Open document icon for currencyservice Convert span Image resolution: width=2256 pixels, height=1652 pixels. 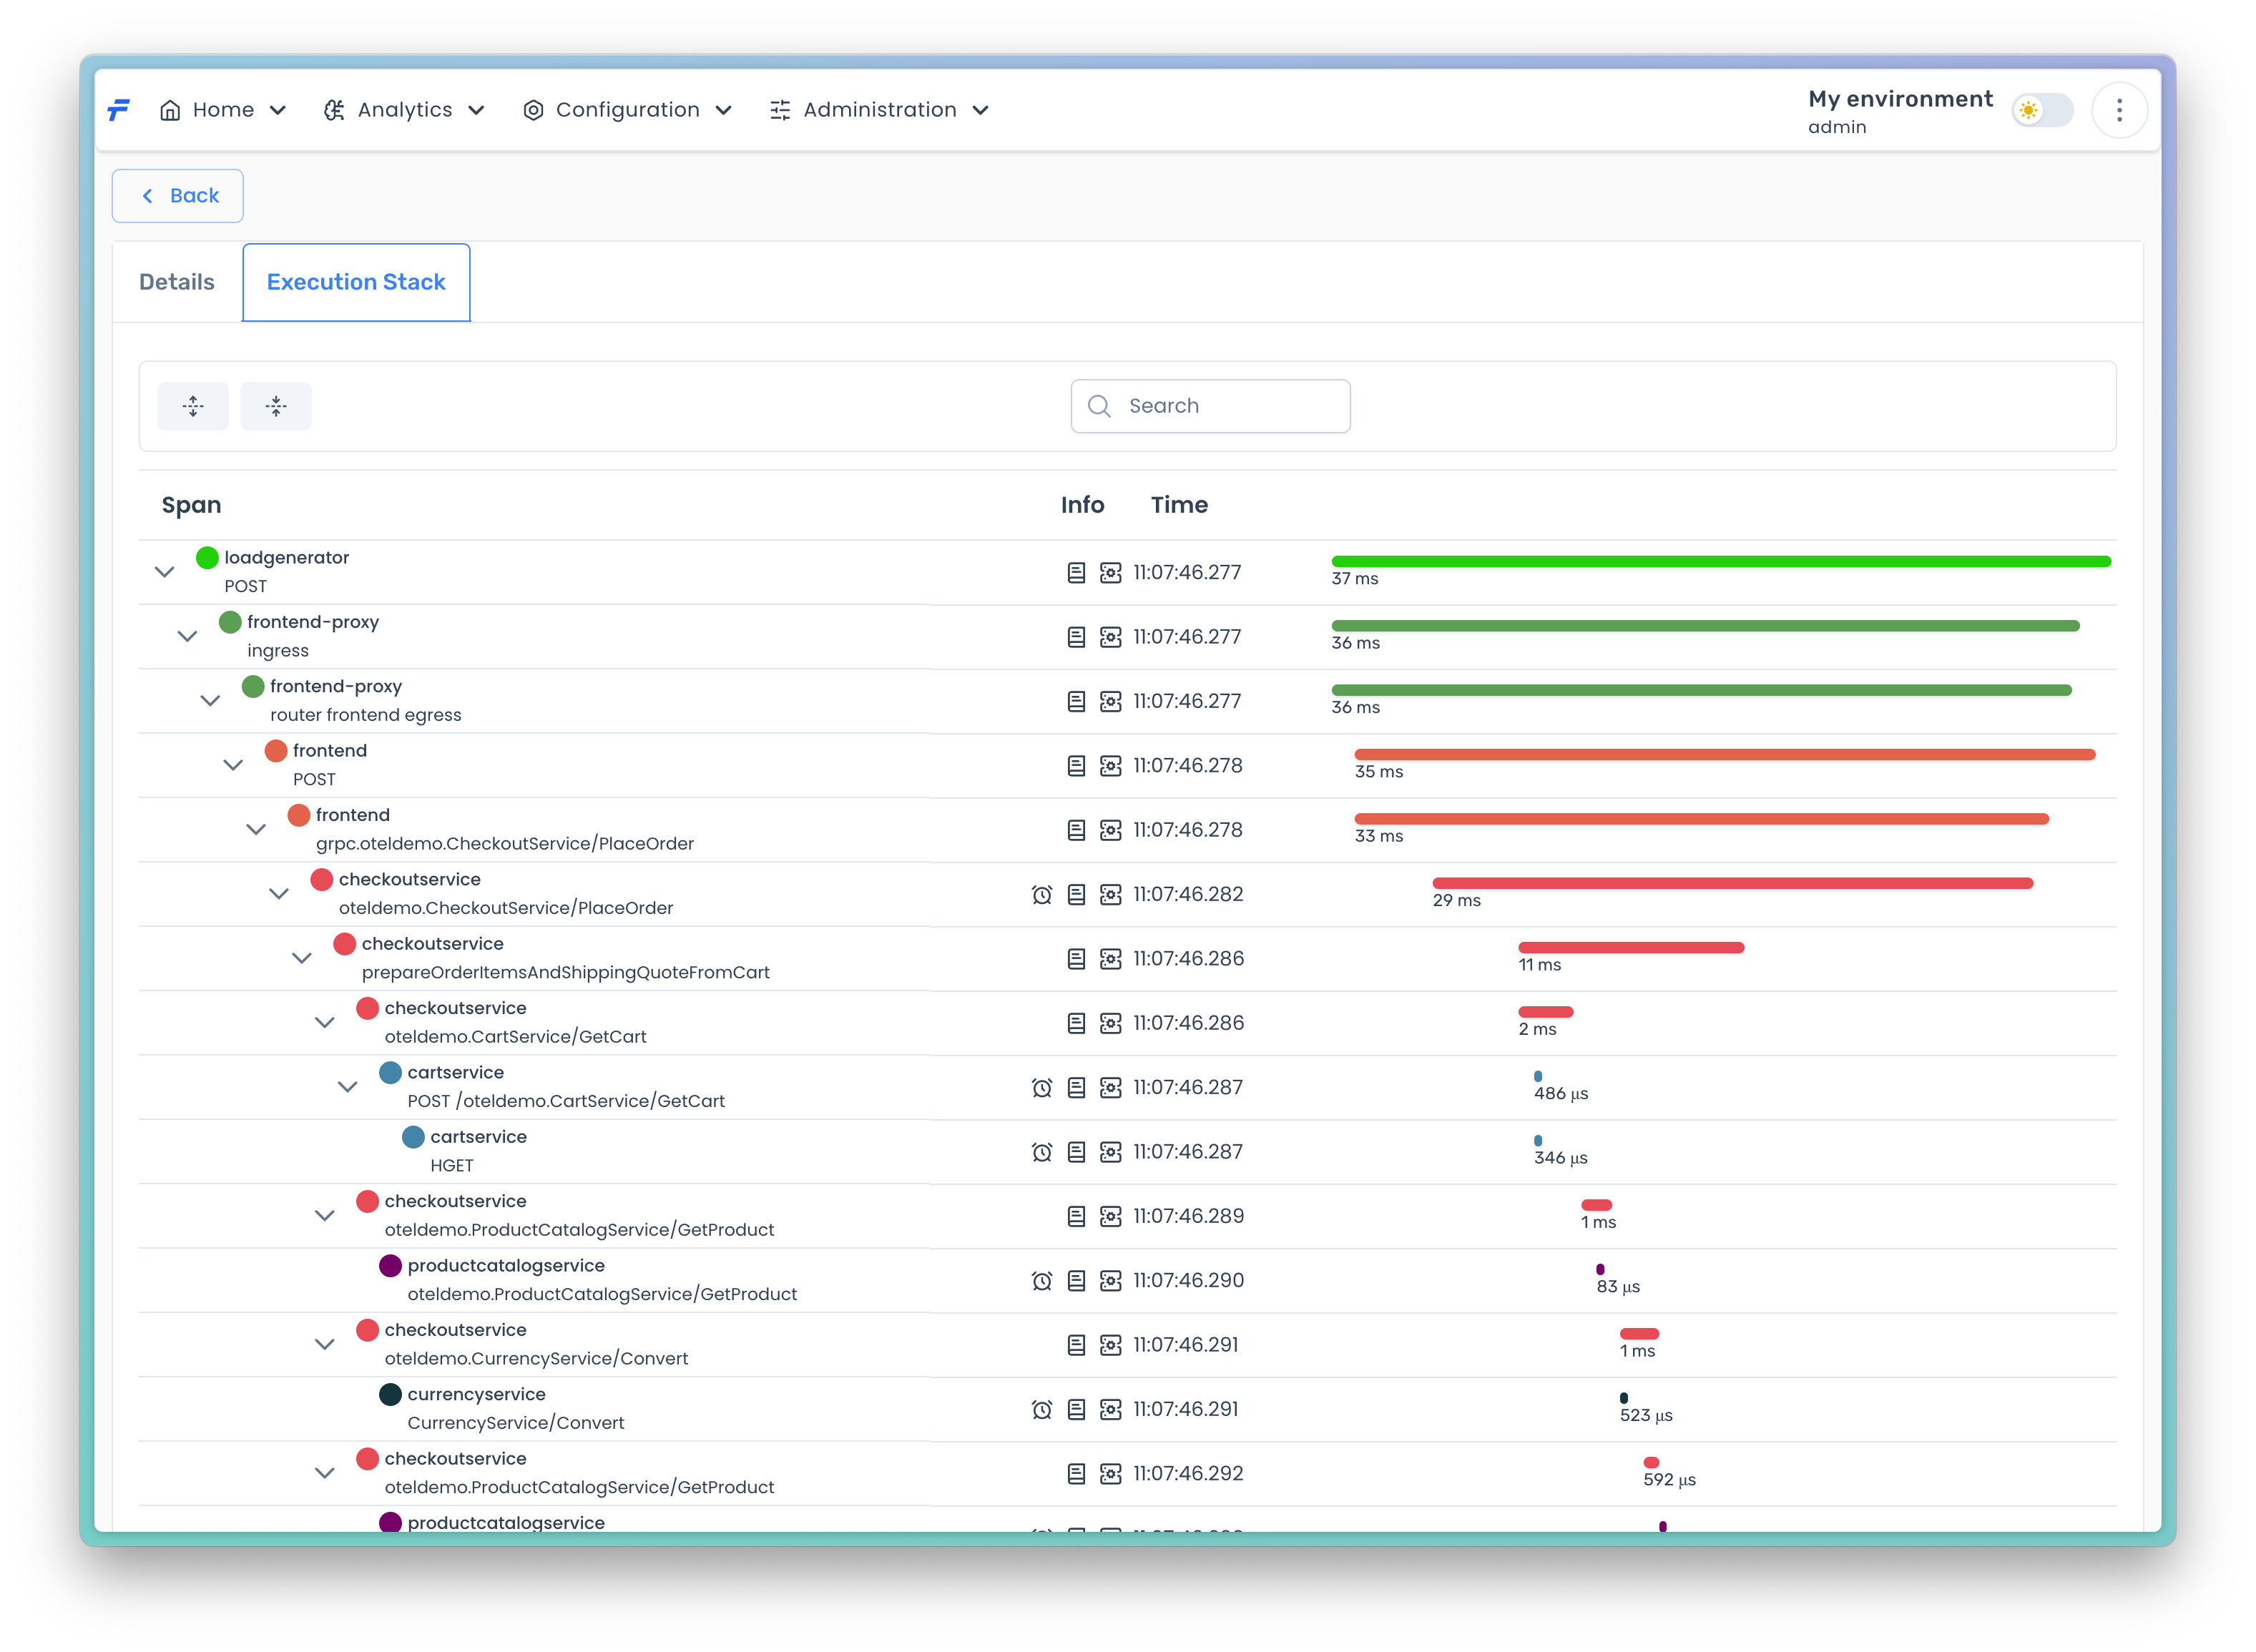click(x=1076, y=1409)
